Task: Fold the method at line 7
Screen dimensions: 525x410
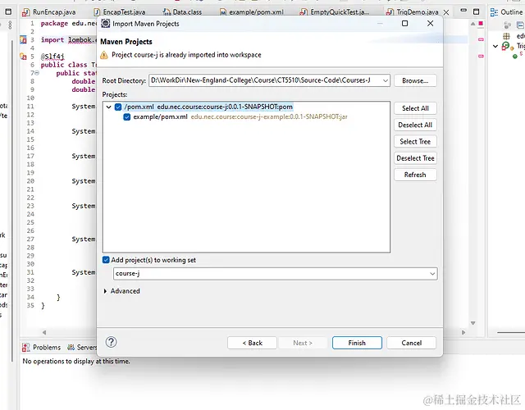Action: point(37,73)
